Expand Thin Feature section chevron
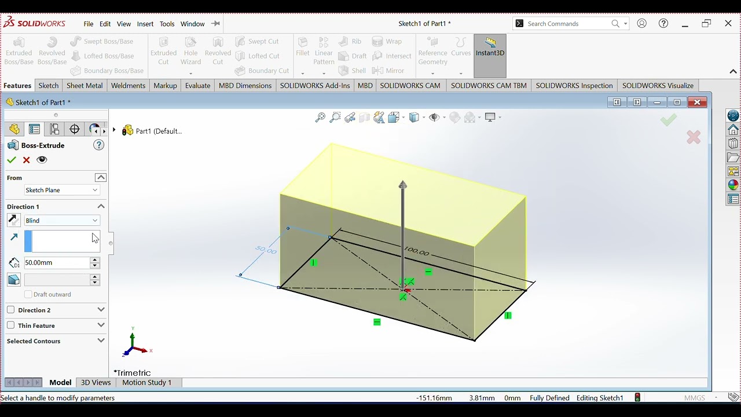Image resolution: width=741 pixels, height=417 pixels. click(101, 325)
